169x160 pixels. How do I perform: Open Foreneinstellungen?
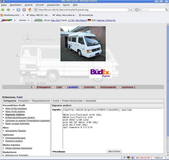click(15, 138)
